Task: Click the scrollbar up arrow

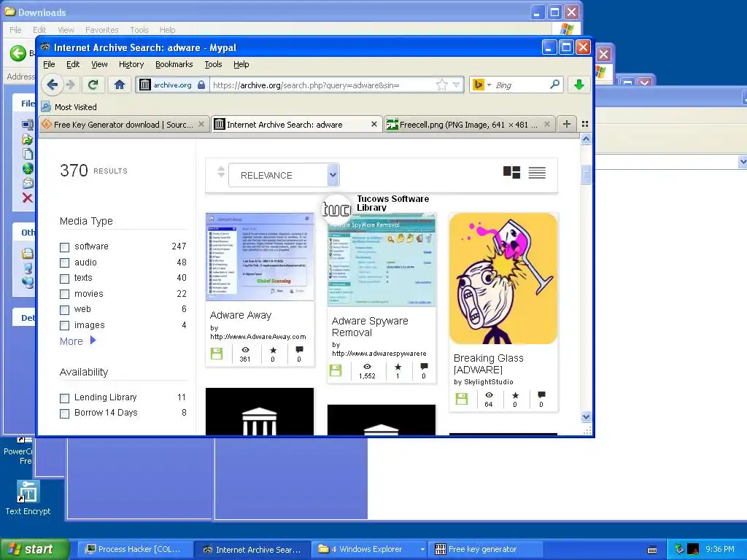Action: tap(586, 139)
